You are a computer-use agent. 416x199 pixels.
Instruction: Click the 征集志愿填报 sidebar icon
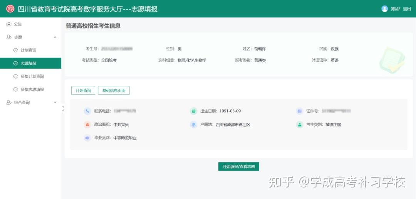(x=16, y=89)
